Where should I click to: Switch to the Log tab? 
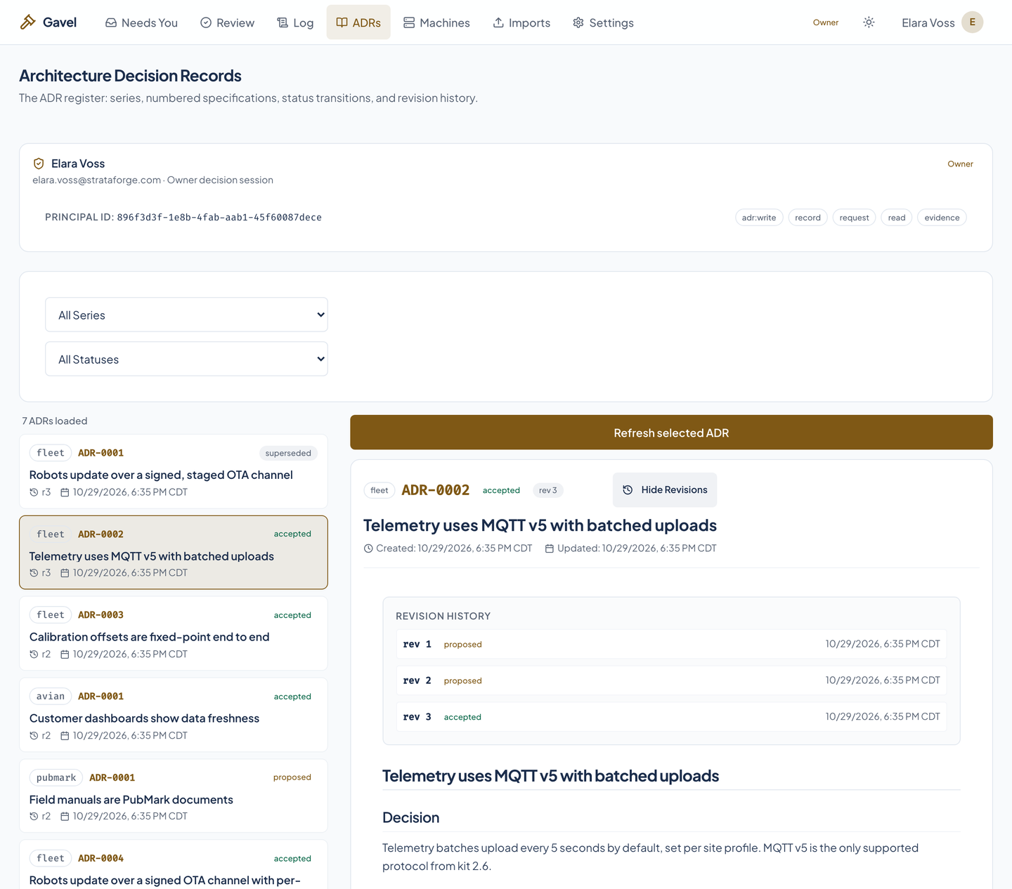[x=295, y=22]
